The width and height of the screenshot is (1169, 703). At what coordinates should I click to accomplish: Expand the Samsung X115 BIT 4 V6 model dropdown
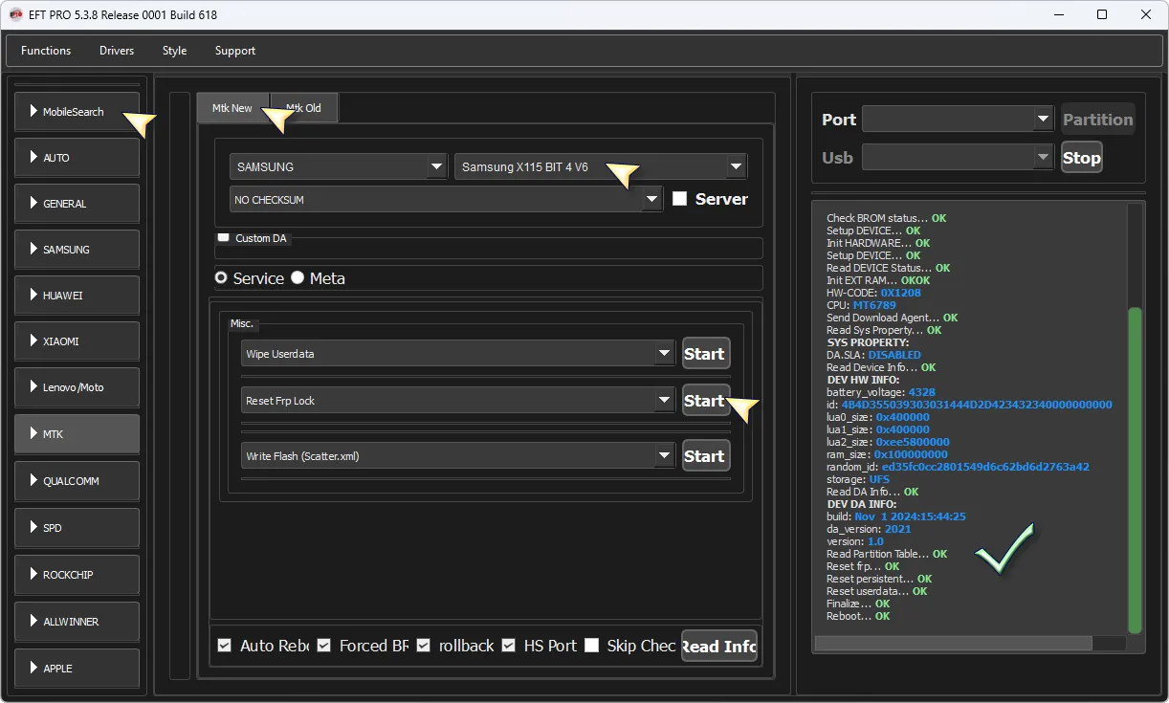pyautogui.click(x=601, y=166)
